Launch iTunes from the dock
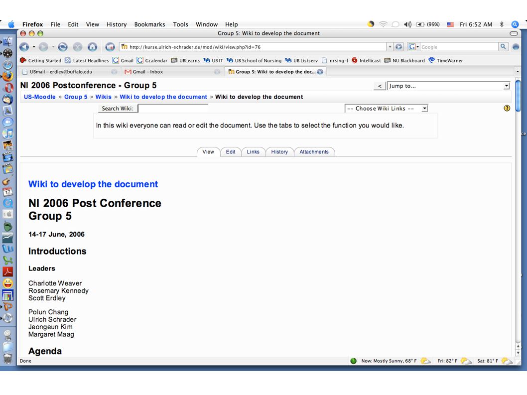Viewport: 527px width, 395px height. [8, 133]
